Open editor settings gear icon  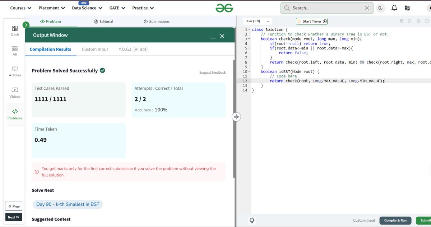[419, 21]
